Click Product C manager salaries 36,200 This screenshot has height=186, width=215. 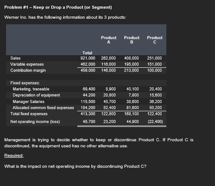[155, 102]
